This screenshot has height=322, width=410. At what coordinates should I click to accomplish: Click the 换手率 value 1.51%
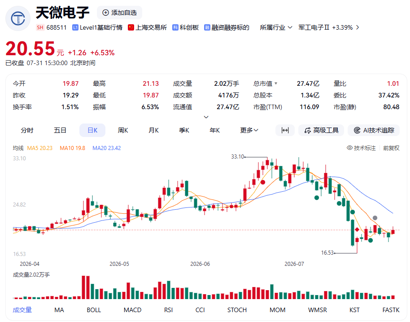(x=70, y=107)
